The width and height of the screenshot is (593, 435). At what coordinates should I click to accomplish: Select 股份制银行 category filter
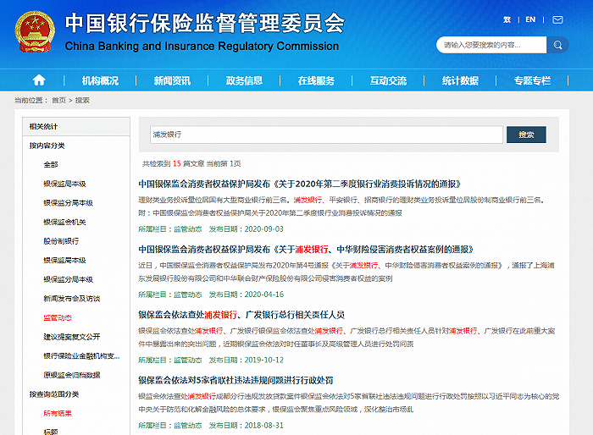coord(61,240)
